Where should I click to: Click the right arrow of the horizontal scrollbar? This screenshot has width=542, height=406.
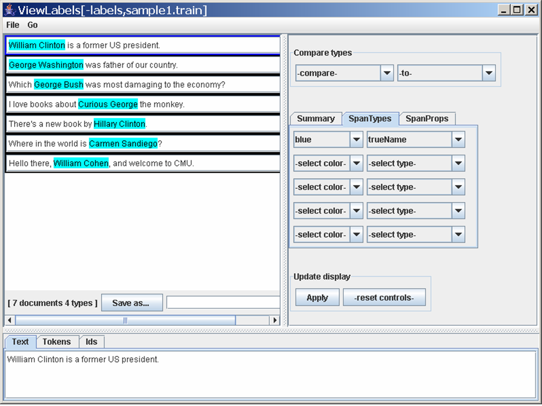[x=275, y=320]
